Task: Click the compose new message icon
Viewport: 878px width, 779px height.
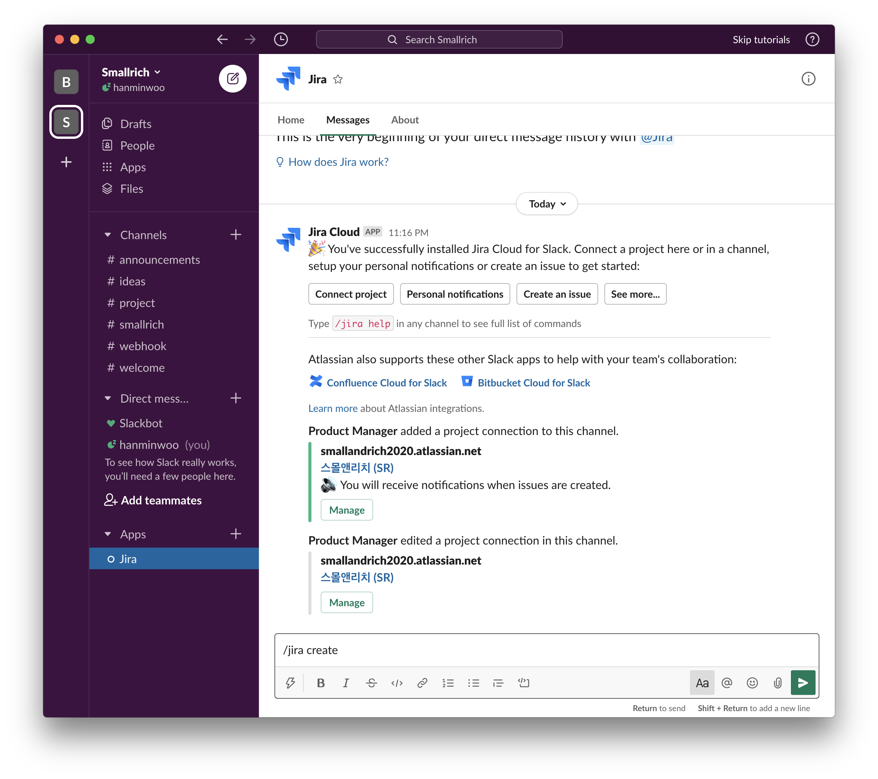Action: tap(232, 79)
